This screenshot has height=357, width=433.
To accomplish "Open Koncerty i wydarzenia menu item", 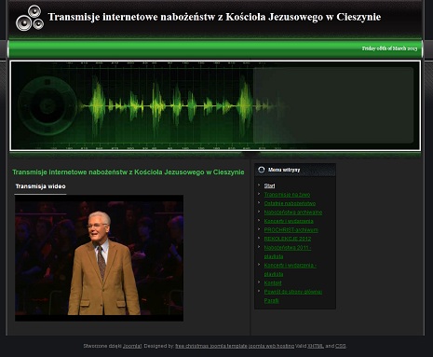I will 289,221.
